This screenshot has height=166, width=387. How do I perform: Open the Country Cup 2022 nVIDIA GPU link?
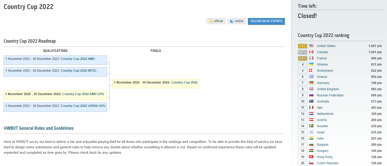pyautogui.click(x=83, y=106)
